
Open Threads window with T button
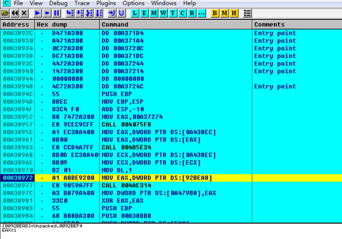[173, 14]
